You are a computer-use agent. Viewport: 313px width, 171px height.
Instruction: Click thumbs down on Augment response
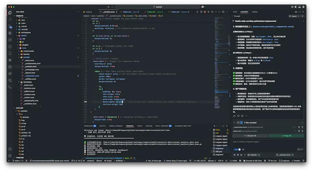[x=238, y=116]
